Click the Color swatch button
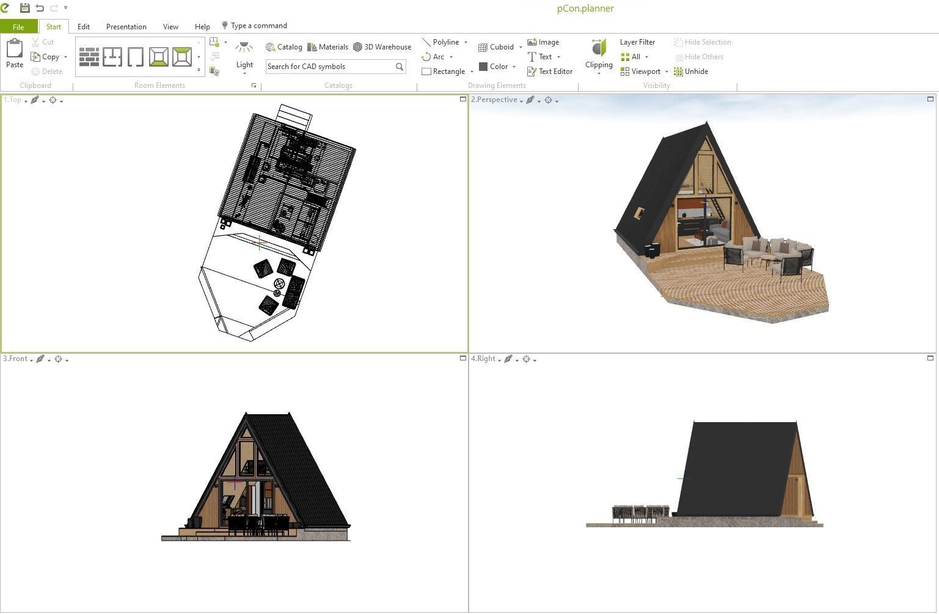This screenshot has height=614, width=939. pos(494,67)
